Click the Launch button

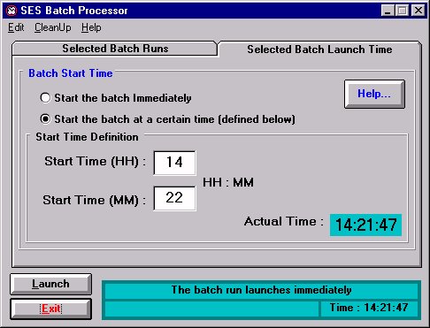pos(50,284)
